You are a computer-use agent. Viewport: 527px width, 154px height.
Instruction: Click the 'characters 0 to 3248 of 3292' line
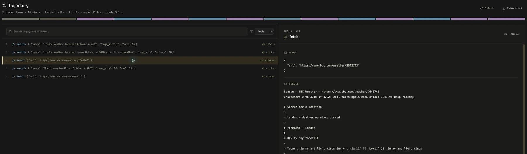[349, 97]
